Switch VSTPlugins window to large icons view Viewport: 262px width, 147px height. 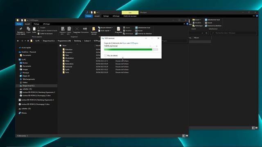pyautogui.click(x=187, y=136)
